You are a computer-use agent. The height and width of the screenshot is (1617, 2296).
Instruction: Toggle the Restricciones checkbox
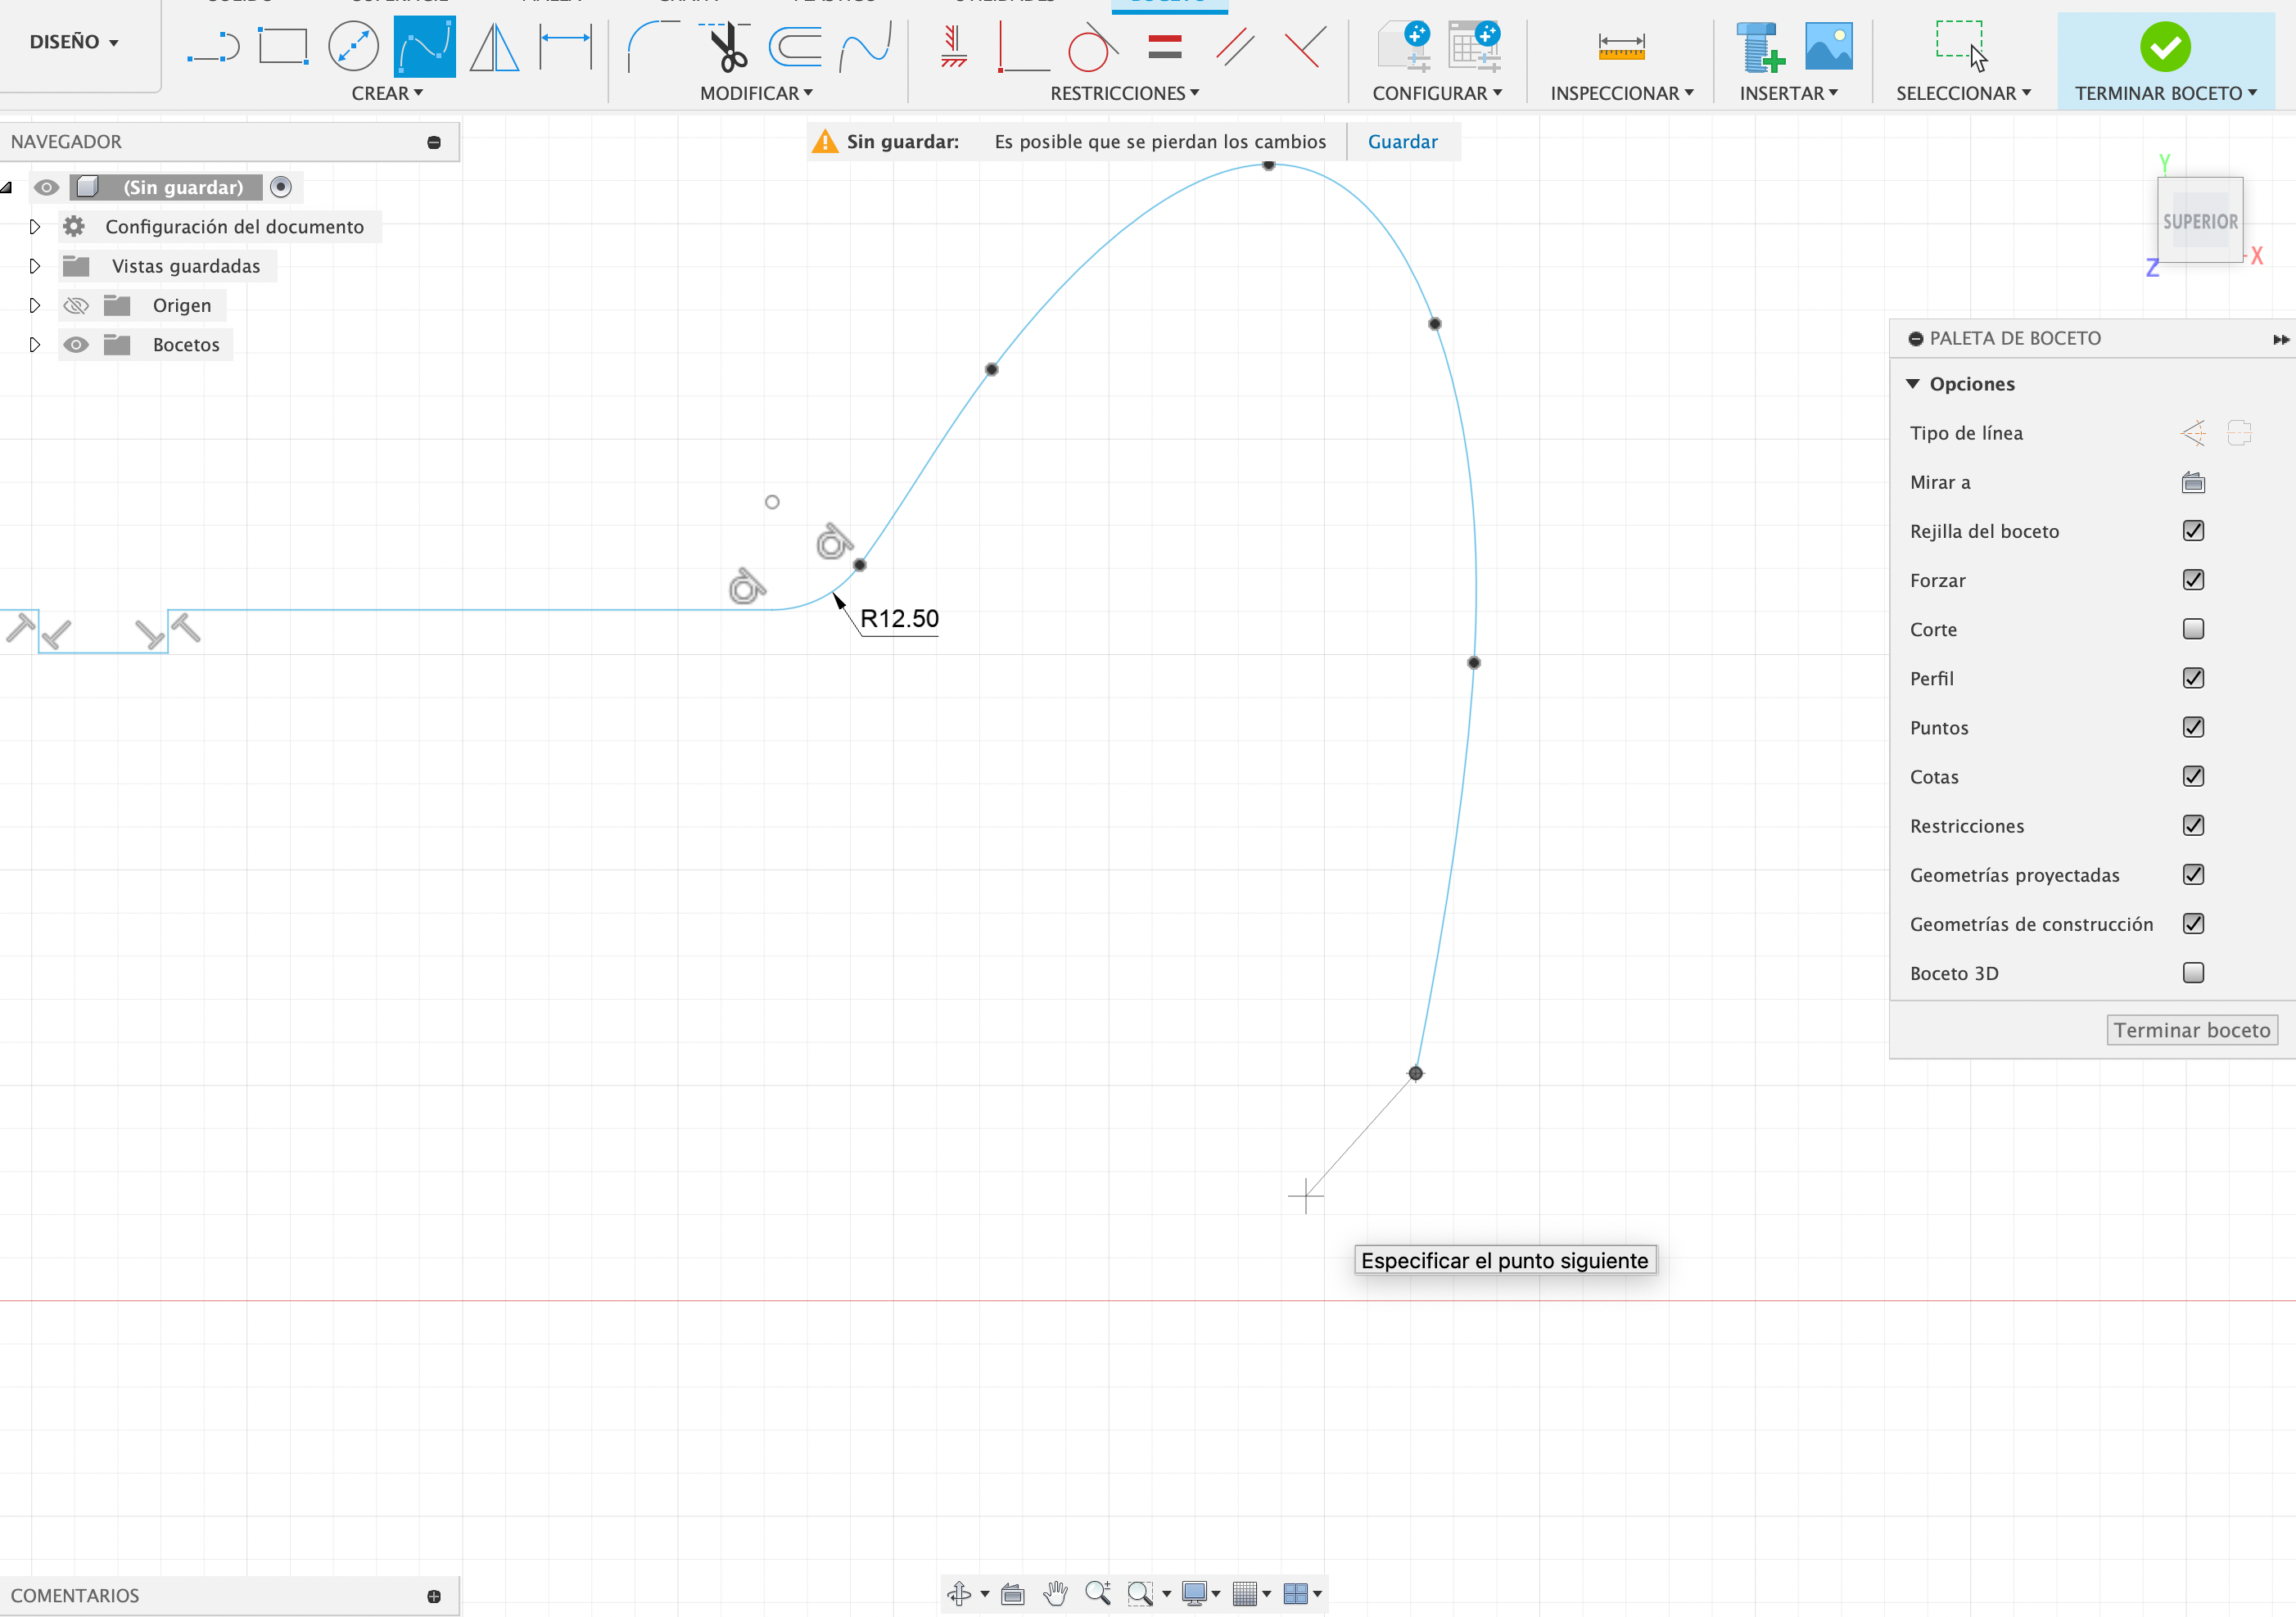tap(2193, 825)
